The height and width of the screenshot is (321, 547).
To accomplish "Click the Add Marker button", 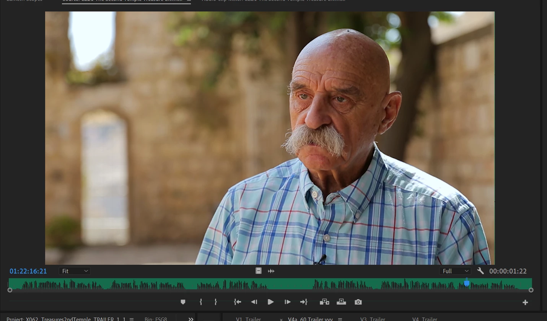I will [x=183, y=302].
